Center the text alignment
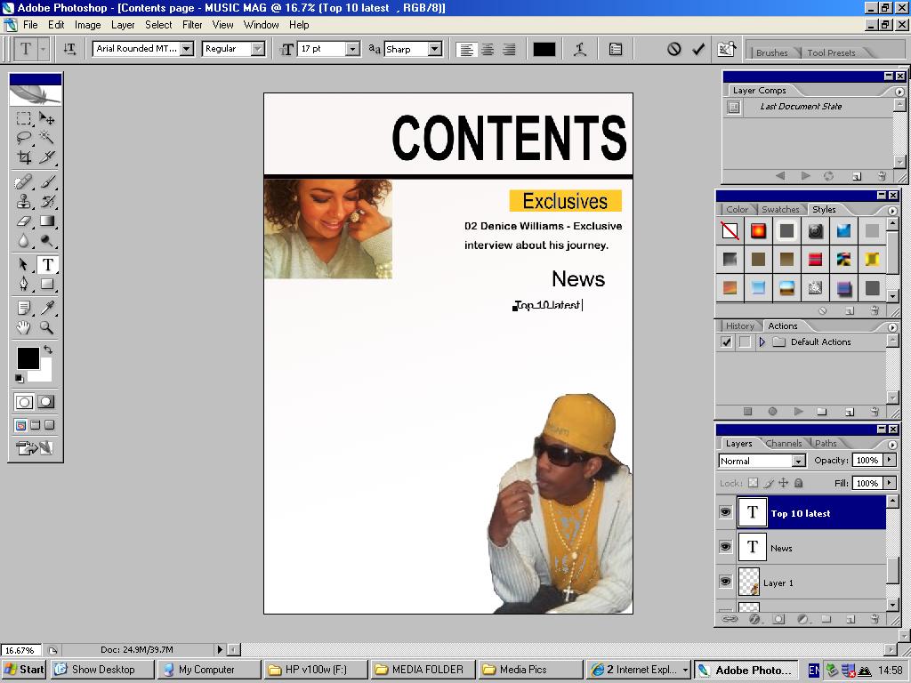This screenshot has height=683, width=911. [488, 50]
